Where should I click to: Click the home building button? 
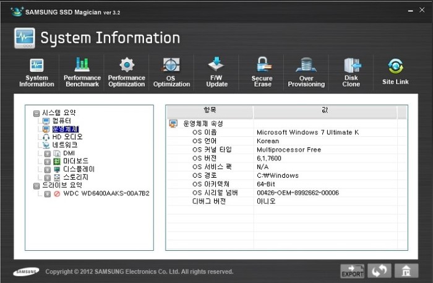[406, 271]
